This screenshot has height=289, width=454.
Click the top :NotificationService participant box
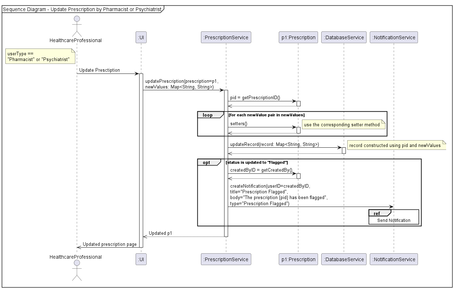point(394,37)
